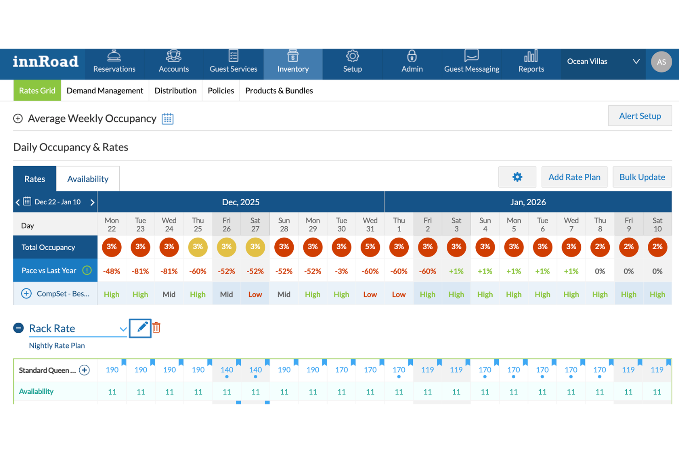This screenshot has height=453, width=679.
Task: Open the Reports bar chart icon
Action: [x=531, y=56]
